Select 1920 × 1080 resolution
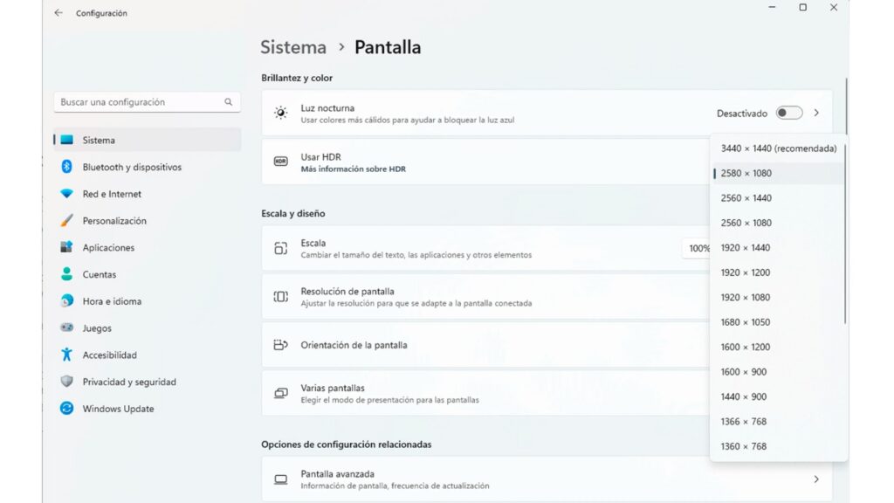This screenshot has height=503, width=894. [745, 298]
